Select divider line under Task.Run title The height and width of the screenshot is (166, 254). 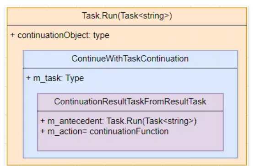[x=127, y=25]
